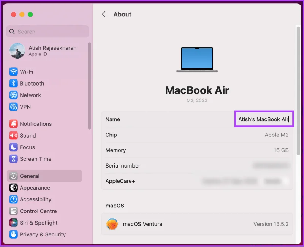Select the General label in the sidebar

coord(30,176)
